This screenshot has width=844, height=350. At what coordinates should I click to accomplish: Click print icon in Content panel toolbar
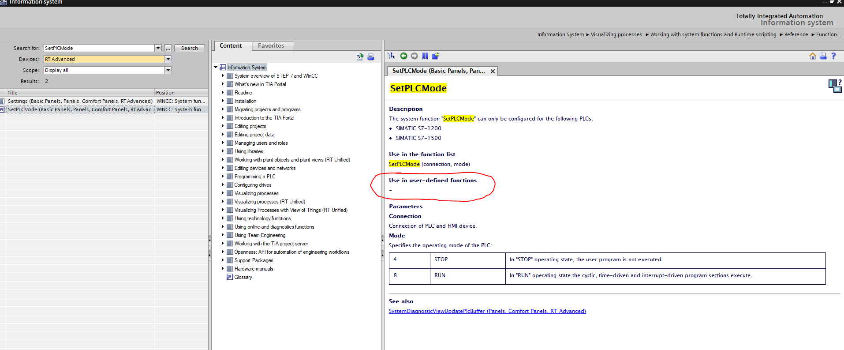pyautogui.click(x=371, y=57)
